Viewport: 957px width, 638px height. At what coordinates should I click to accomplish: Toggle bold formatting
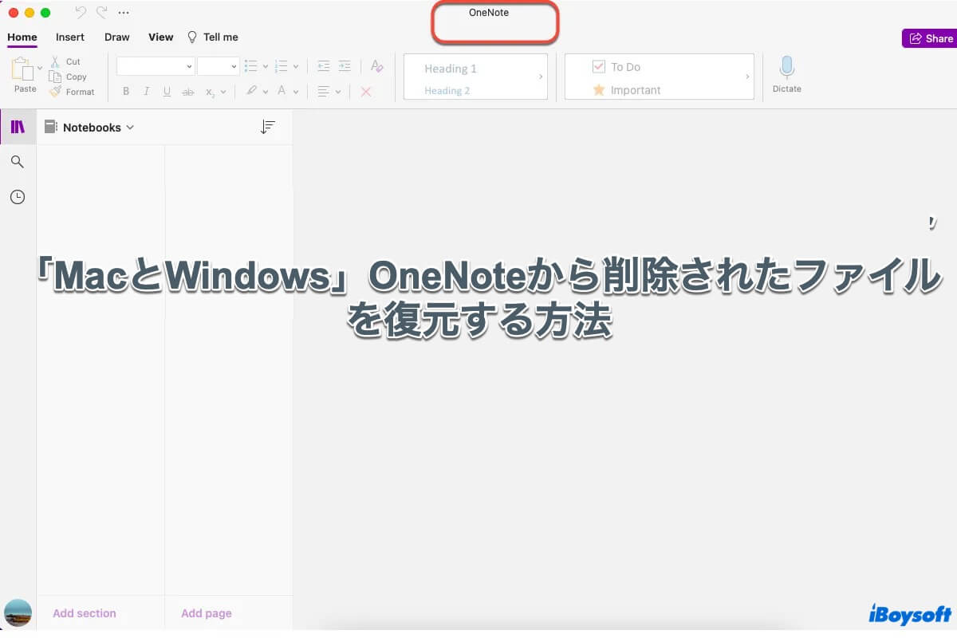coord(126,92)
